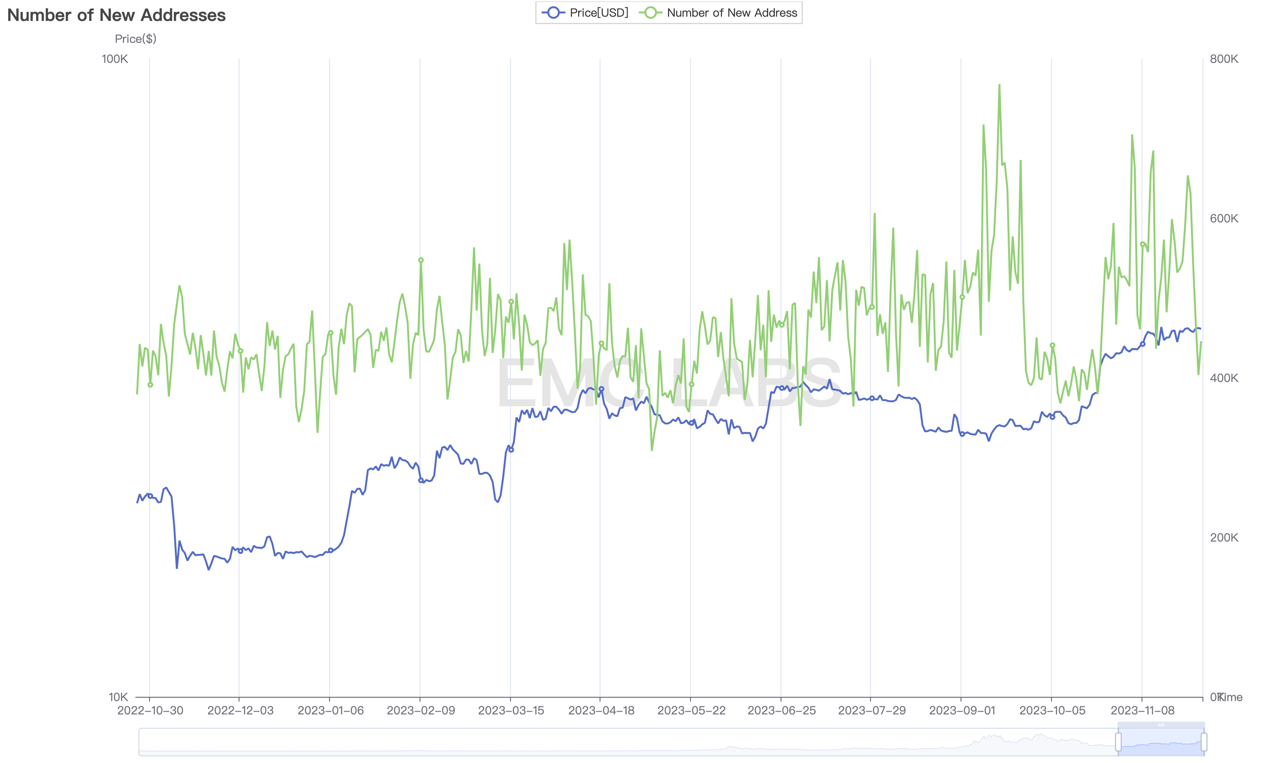Click the left handle of the zoom slider
The width and height of the screenshot is (1261, 763).
point(1118,742)
